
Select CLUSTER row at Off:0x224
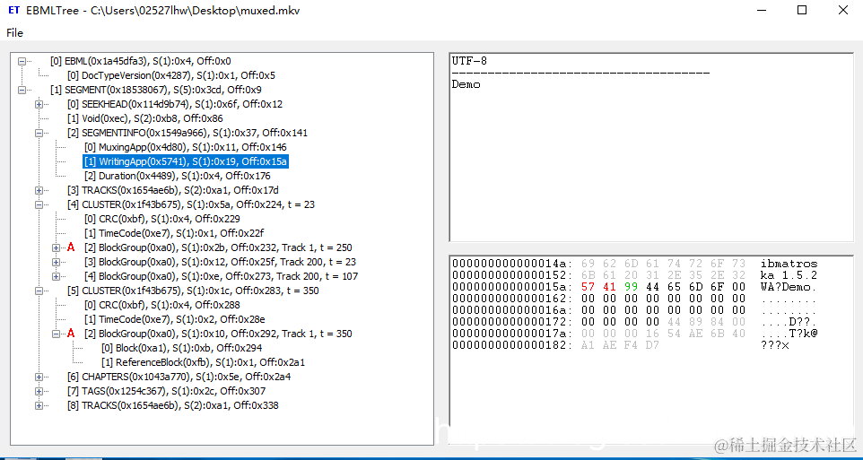[x=190, y=204]
